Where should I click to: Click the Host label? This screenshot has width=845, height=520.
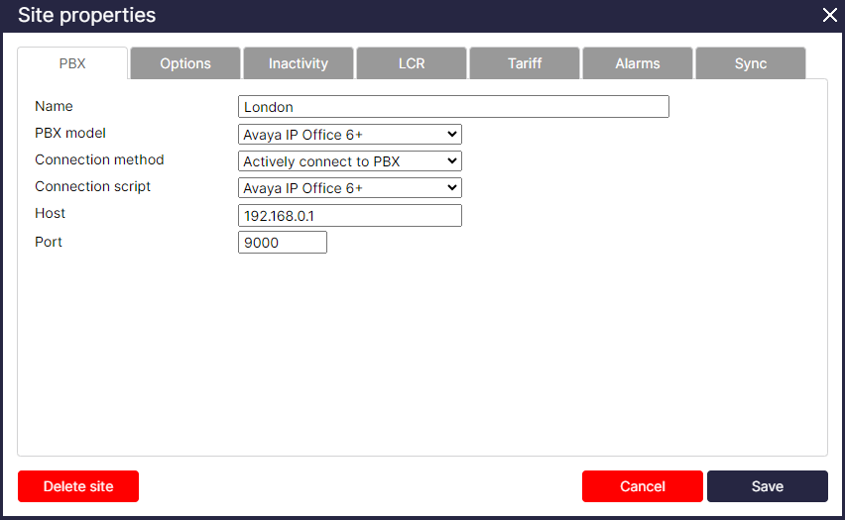pos(50,213)
